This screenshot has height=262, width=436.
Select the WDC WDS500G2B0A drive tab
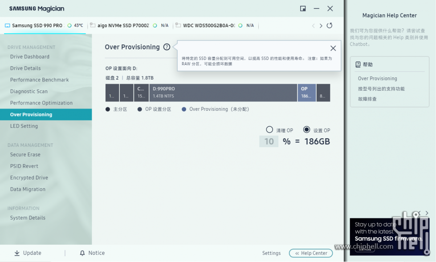coord(215,25)
